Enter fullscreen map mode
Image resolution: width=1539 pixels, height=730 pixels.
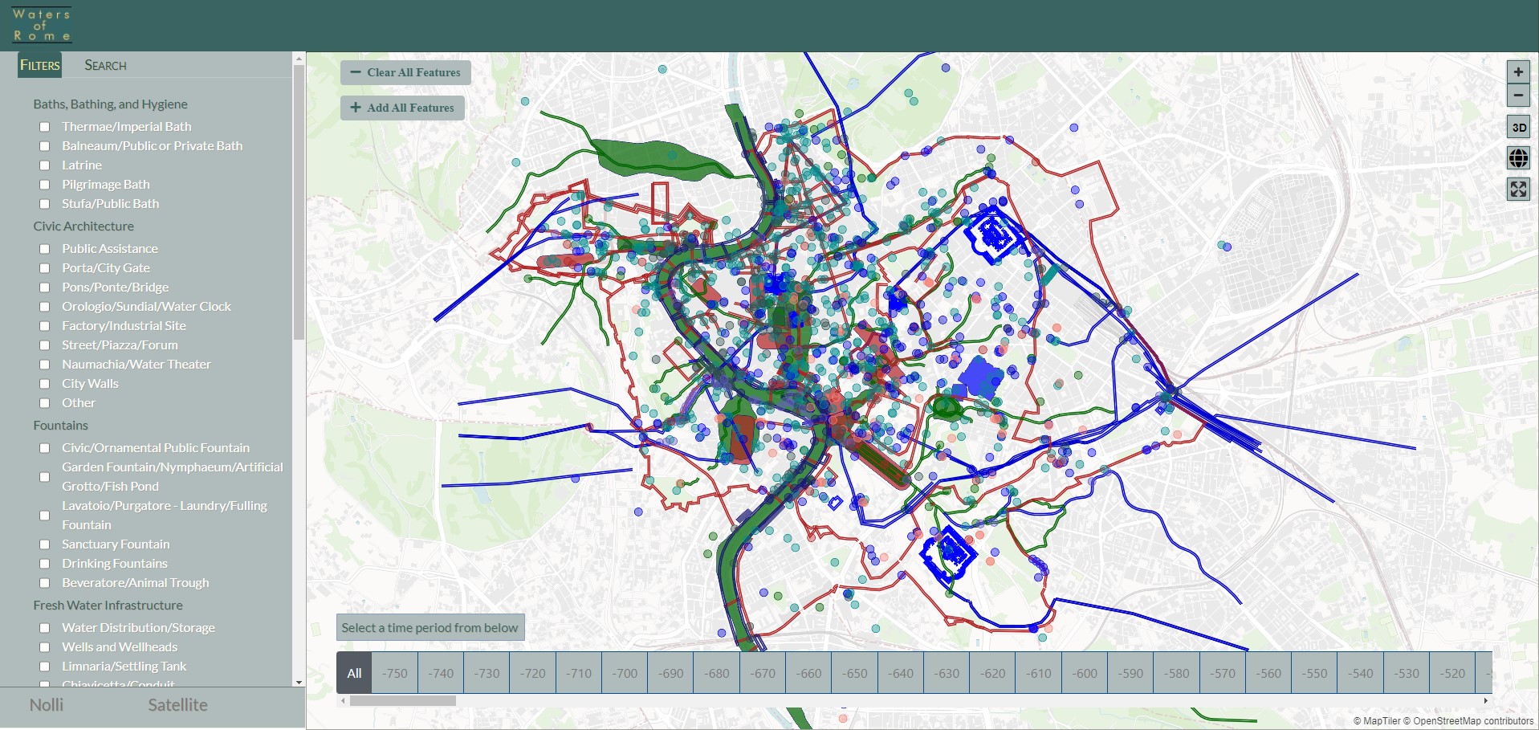1518,190
